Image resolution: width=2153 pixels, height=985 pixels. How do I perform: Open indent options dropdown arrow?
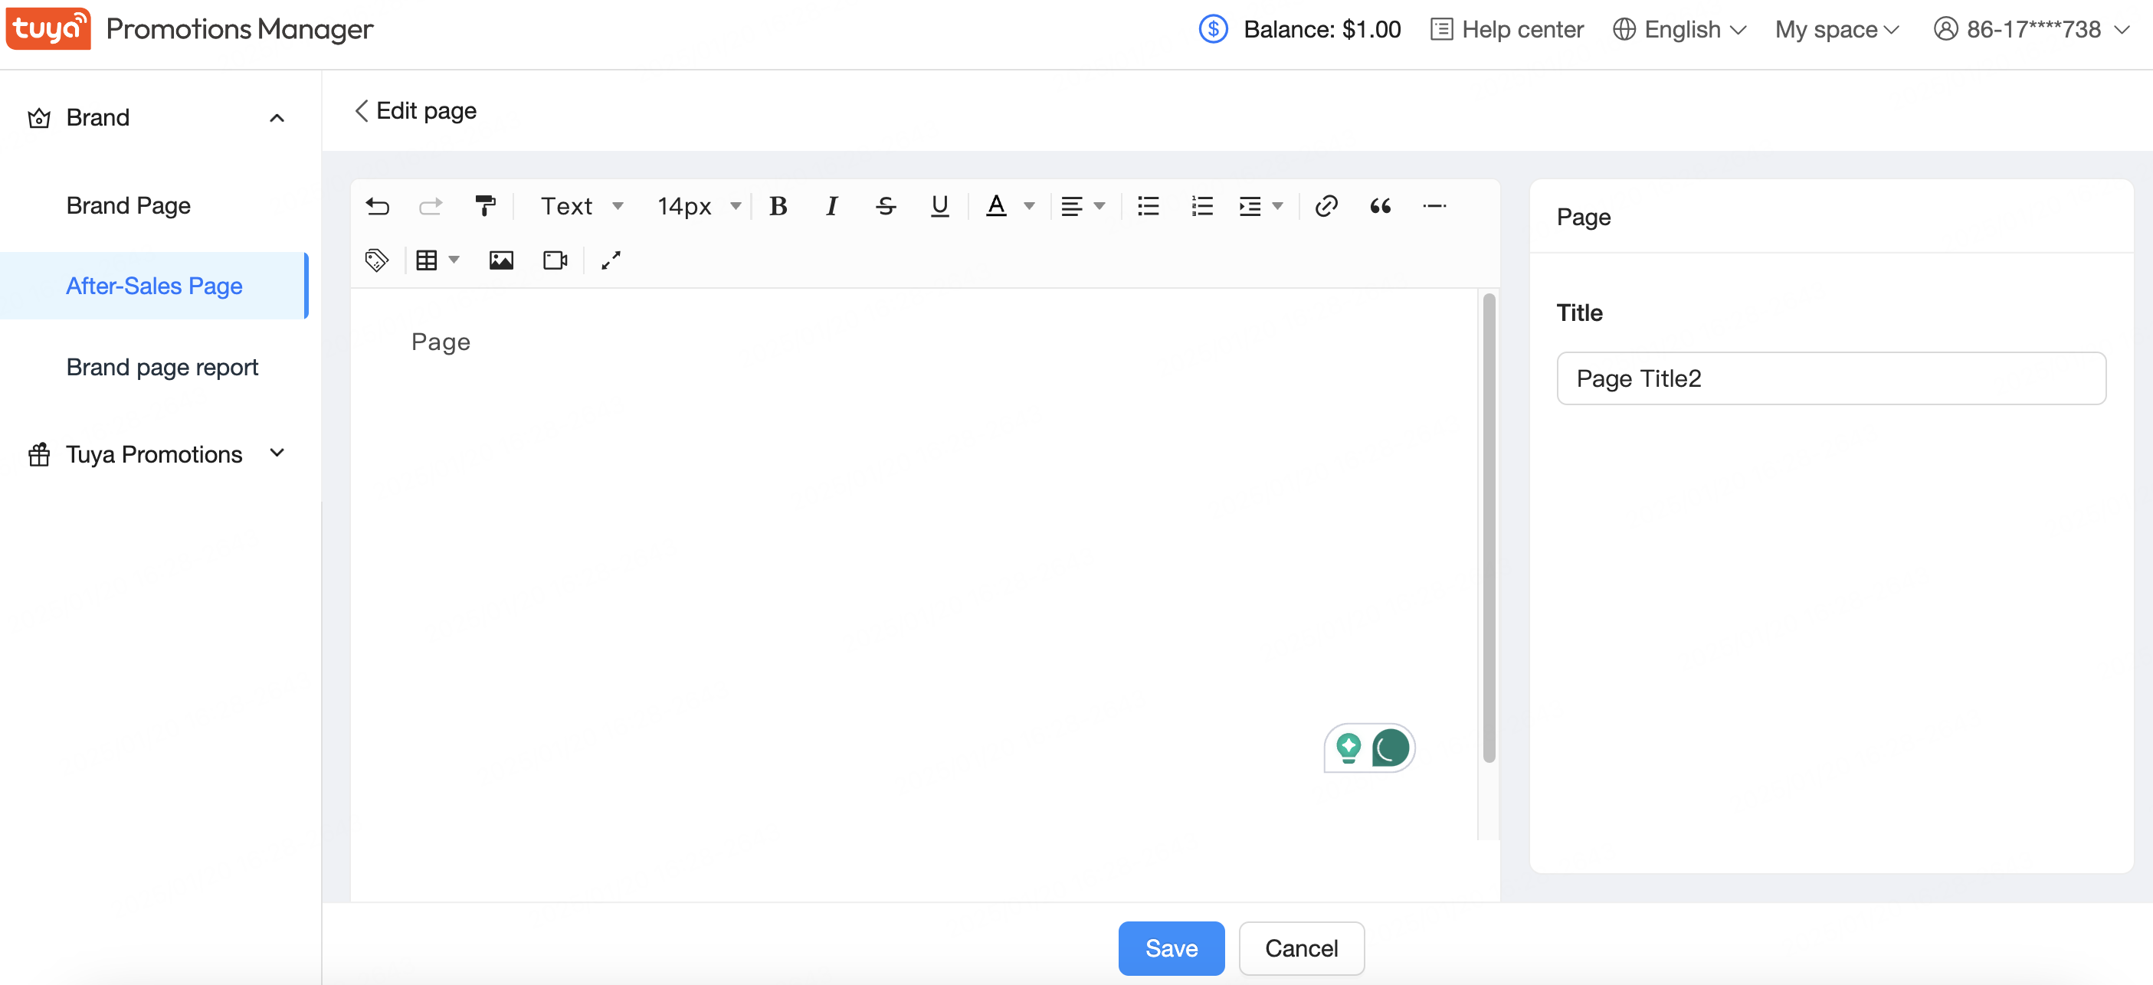pyautogui.click(x=1277, y=206)
